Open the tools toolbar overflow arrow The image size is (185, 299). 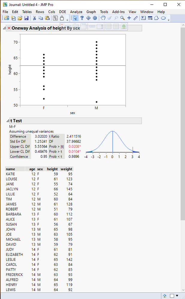[x=169, y=20]
